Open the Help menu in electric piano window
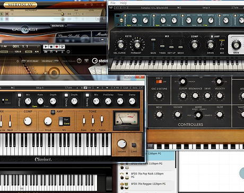 (124, 3)
